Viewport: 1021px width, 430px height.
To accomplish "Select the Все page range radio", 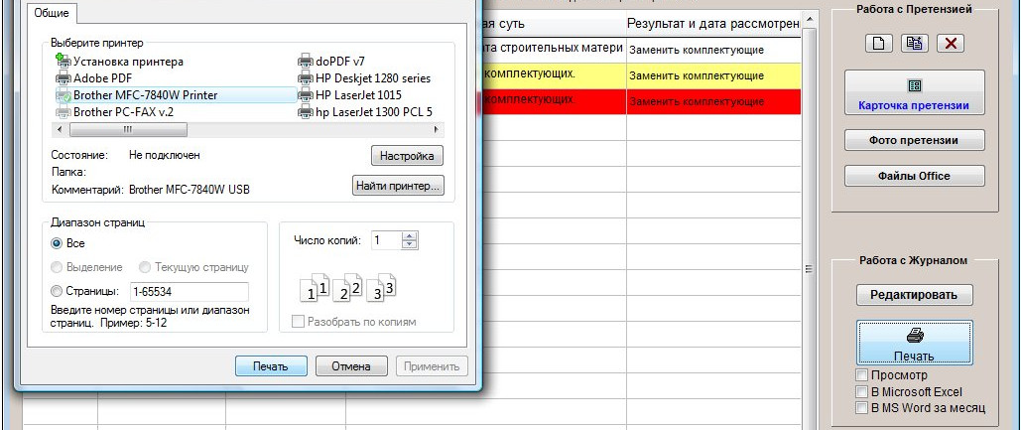I will 58,243.
